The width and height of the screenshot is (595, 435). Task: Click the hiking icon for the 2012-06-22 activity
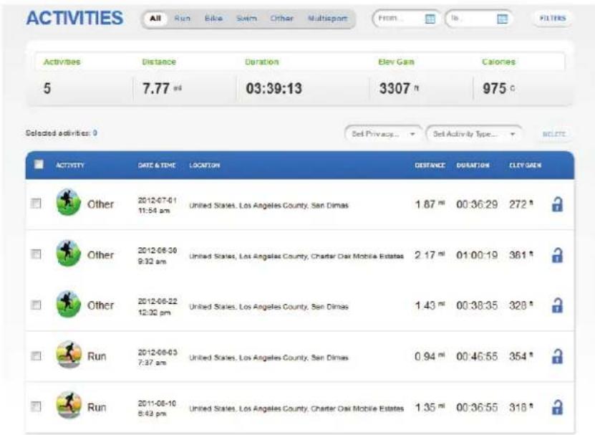click(x=68, y=304)
